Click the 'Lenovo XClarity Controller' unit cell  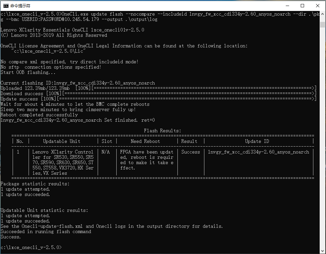point(63,162)
